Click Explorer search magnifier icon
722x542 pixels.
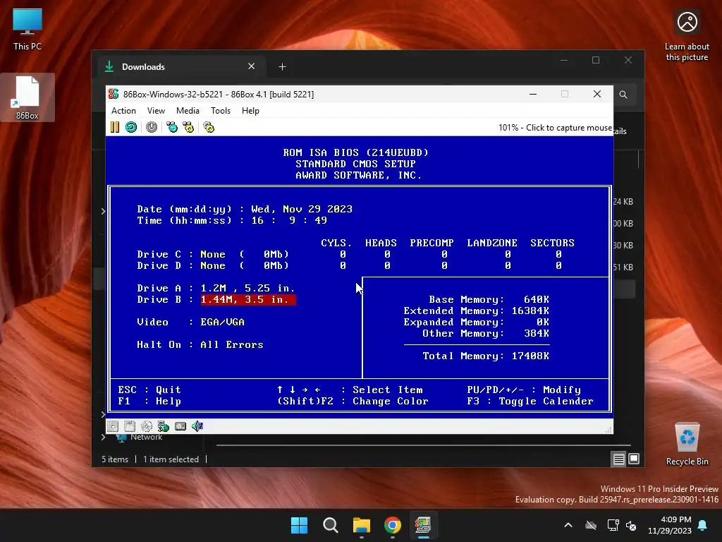(623, 95)
